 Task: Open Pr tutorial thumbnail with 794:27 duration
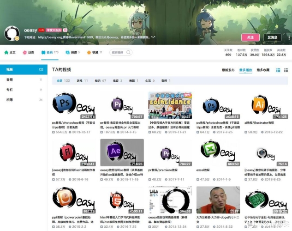click(x=170, y=152)
